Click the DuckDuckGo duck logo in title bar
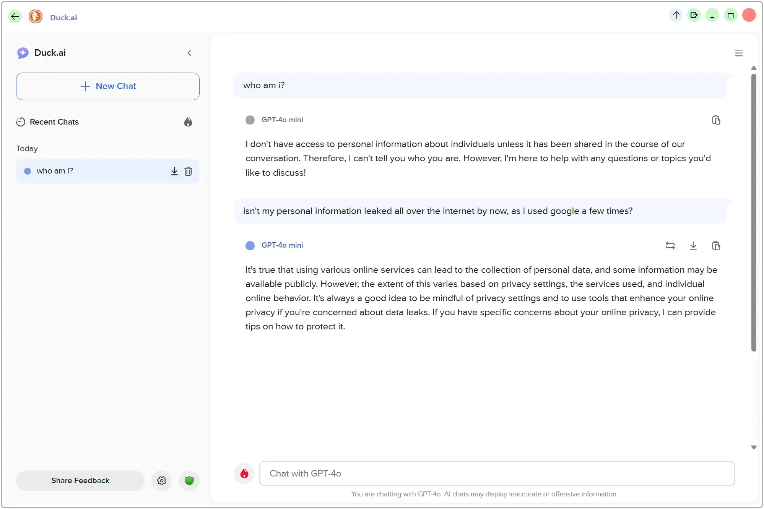The height and width of the screenshot is (509, 764). 36,16
